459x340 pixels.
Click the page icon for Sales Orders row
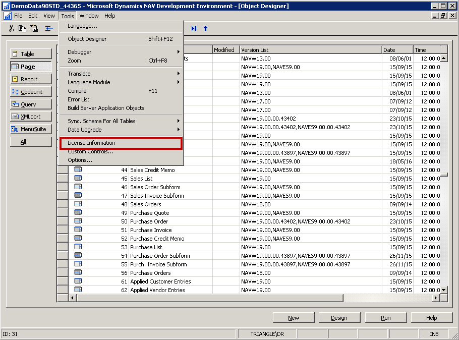point(78,204)
